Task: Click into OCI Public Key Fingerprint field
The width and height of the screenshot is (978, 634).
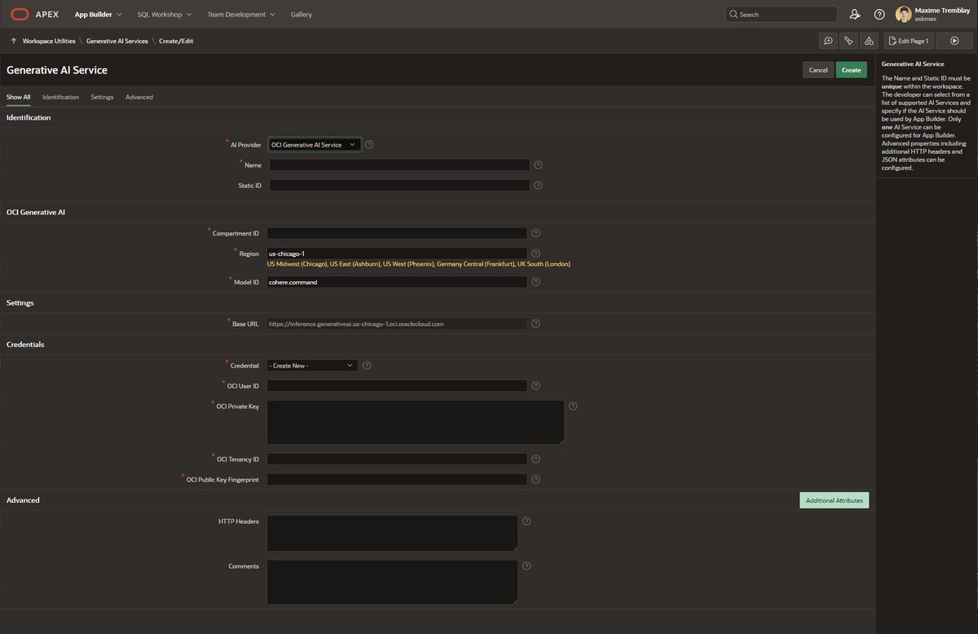Action: [397, 479]
